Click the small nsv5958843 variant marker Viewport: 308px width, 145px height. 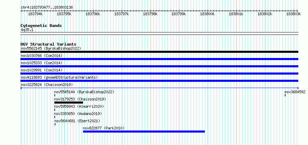coord(55,110)
